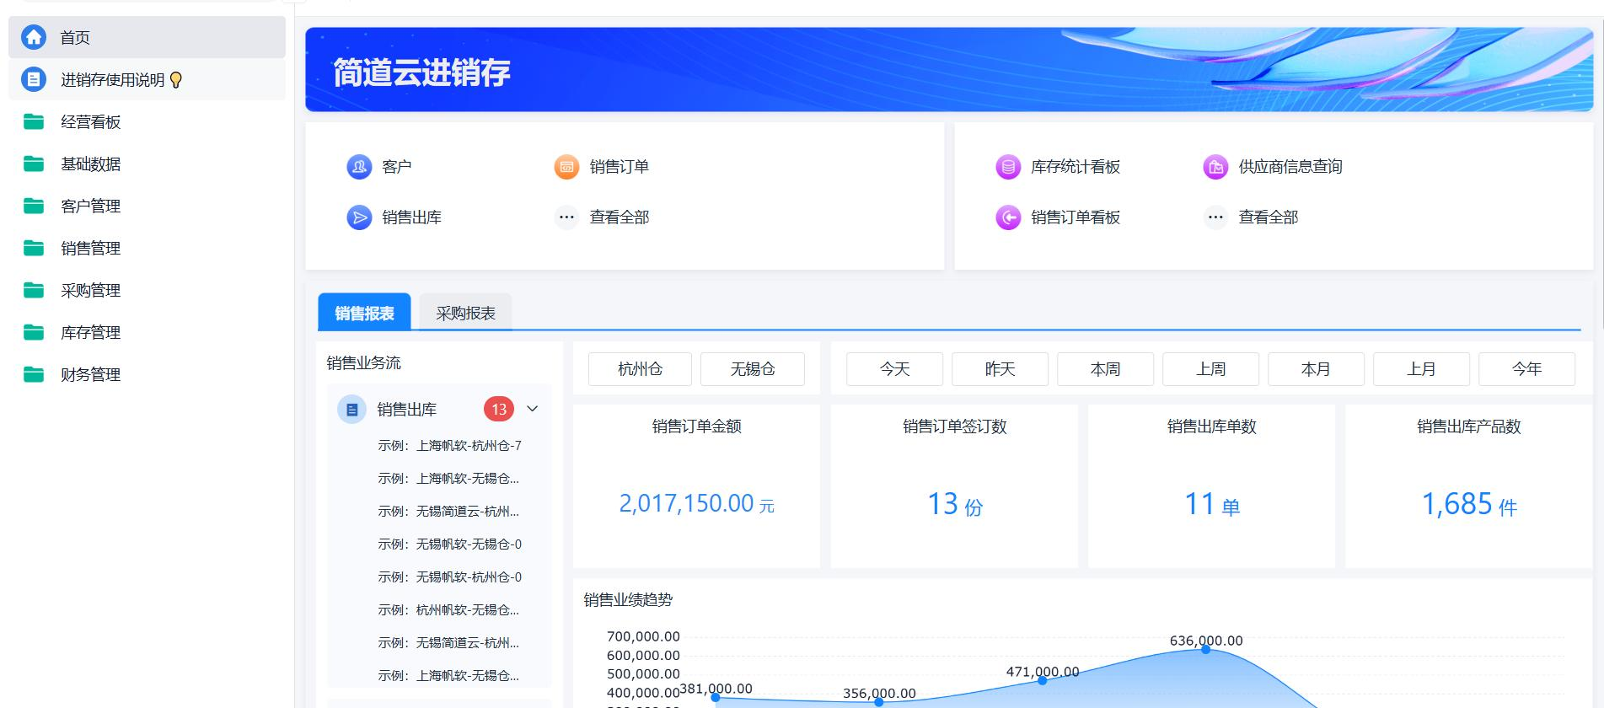This screenshot has height=708, width=1604.
Task: Click the orange 销售订单 icon
Action: point(566,167)
